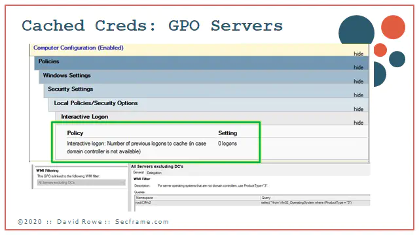Click the Setting column header
Screen dimensions: 419x235
coord(227,133)
